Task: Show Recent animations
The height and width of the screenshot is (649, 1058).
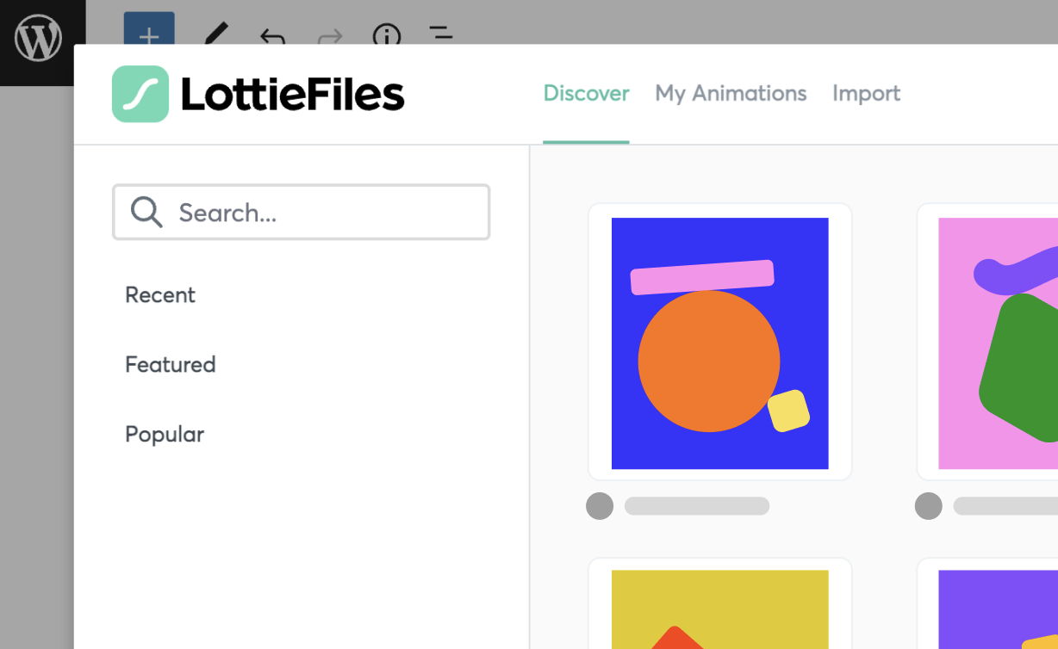Action: (x=160, y=294)
